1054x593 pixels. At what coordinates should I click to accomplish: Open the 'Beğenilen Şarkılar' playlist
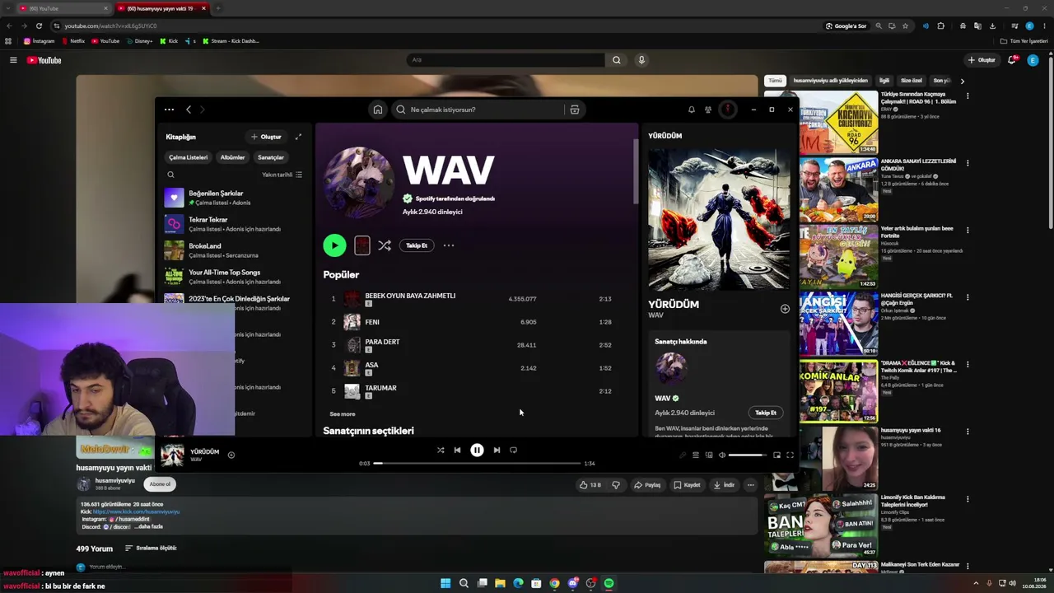coord(235,198)
